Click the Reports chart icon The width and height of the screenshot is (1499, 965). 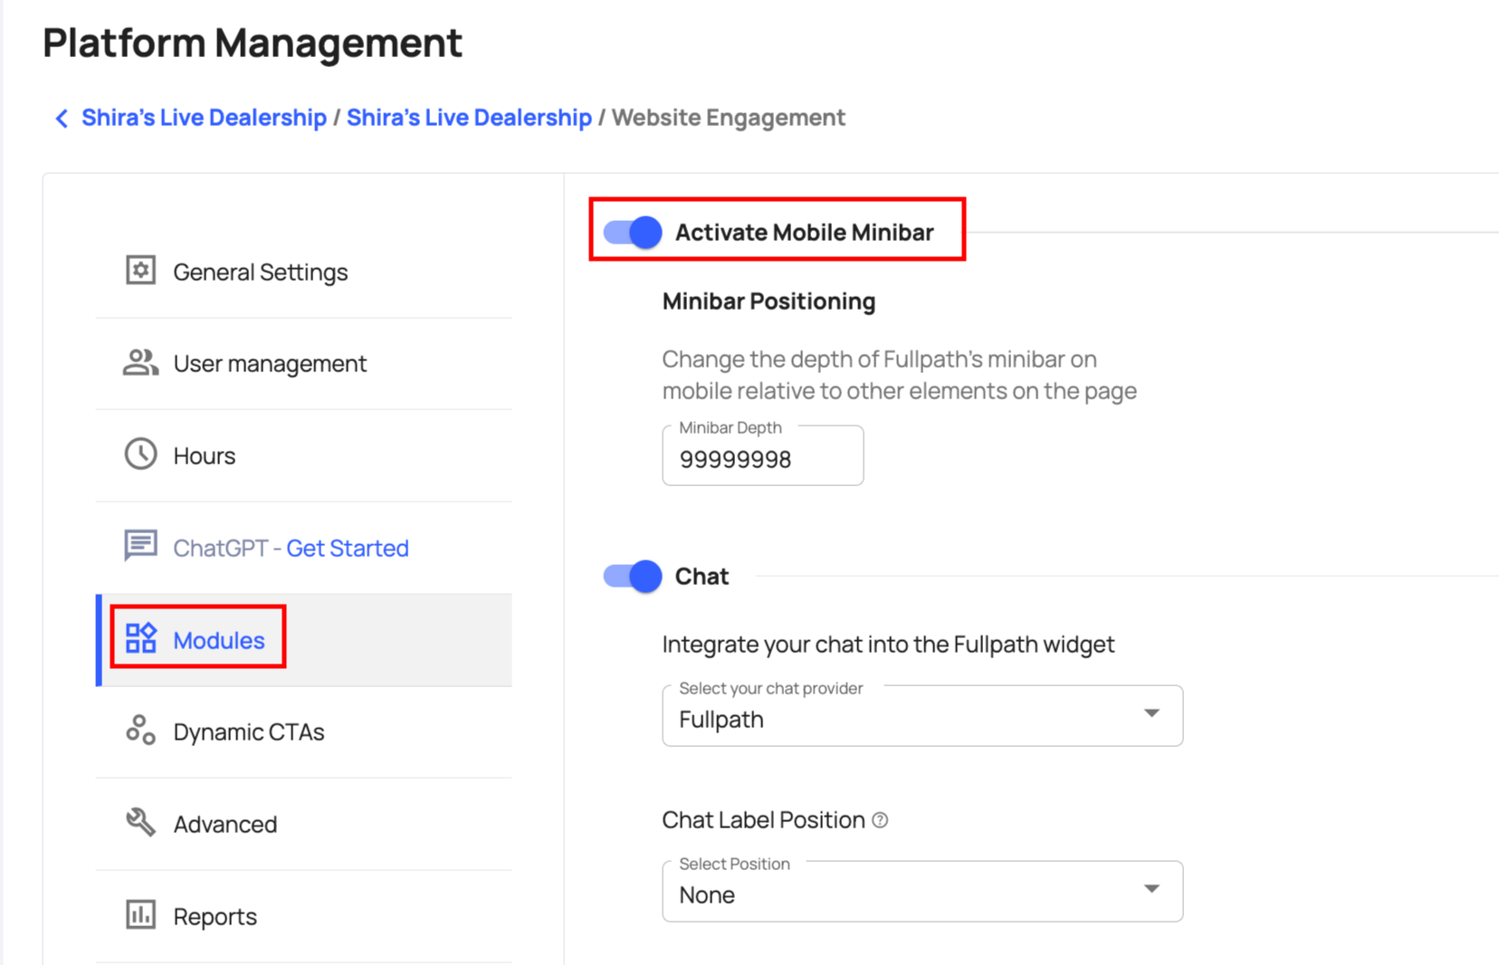[140, 914]
